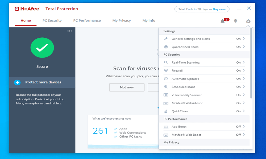Open Firewall settings entry
This screenshot has height=159, width=266.
pos(204,71)
